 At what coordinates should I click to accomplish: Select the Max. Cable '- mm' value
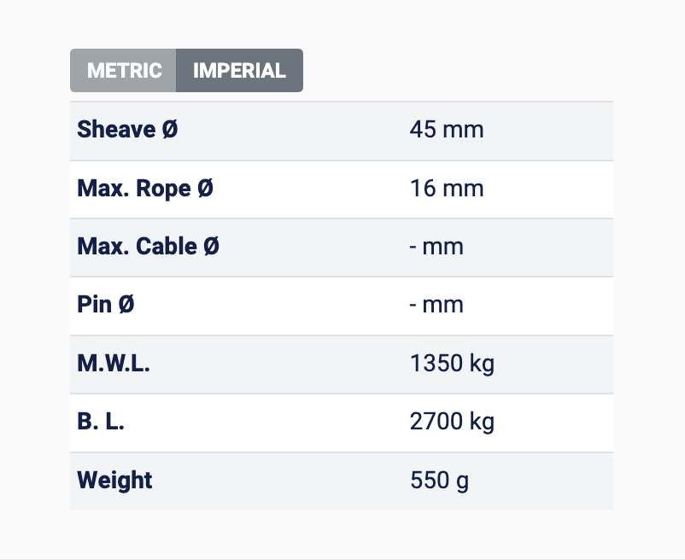[436, 247]
